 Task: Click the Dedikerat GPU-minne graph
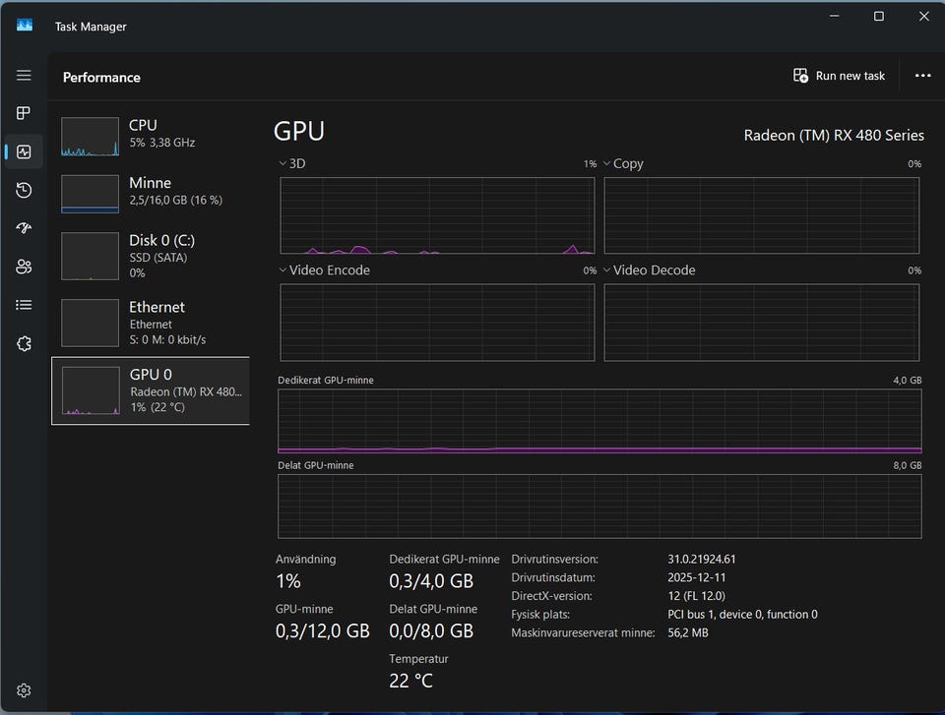click(599, 421)
